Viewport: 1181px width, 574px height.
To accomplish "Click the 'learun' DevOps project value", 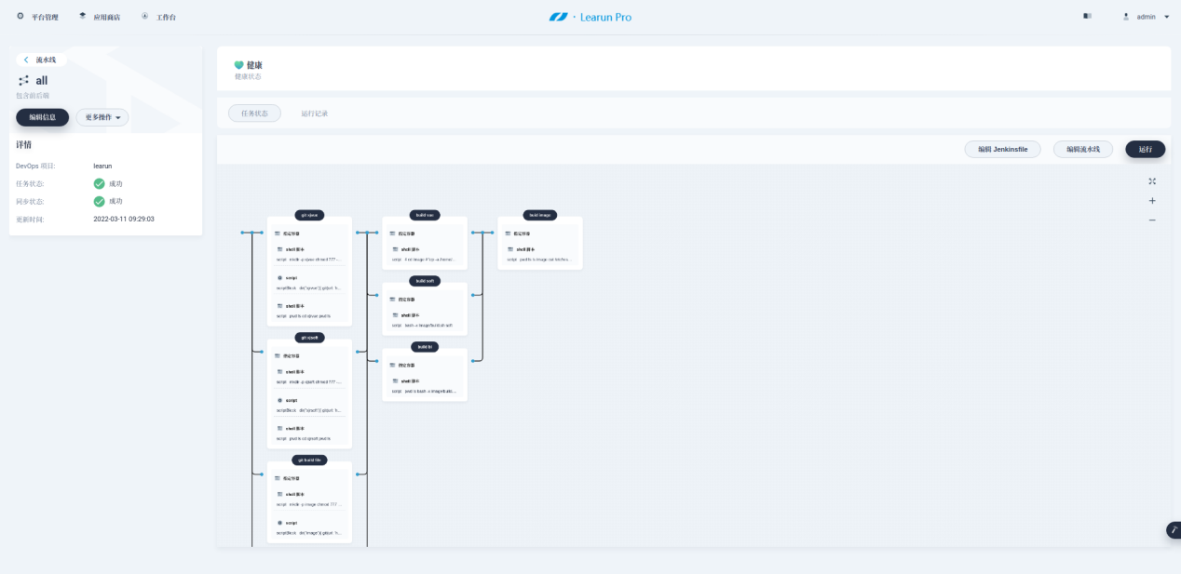I will (x=103, y=166).
